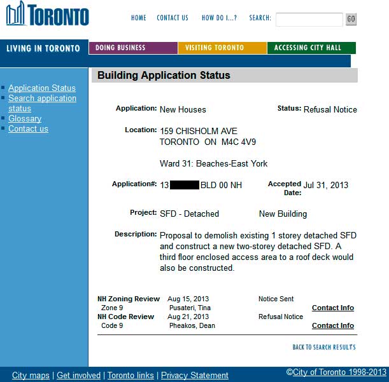Click the Ward 31: Beaches-East York text
The height and width of the screenshot is (382, 389).
pyautogui.click(x=214, y=163)
